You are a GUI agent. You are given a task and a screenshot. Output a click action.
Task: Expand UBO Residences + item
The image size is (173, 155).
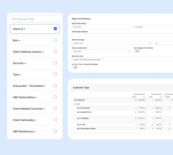[35, 131]
